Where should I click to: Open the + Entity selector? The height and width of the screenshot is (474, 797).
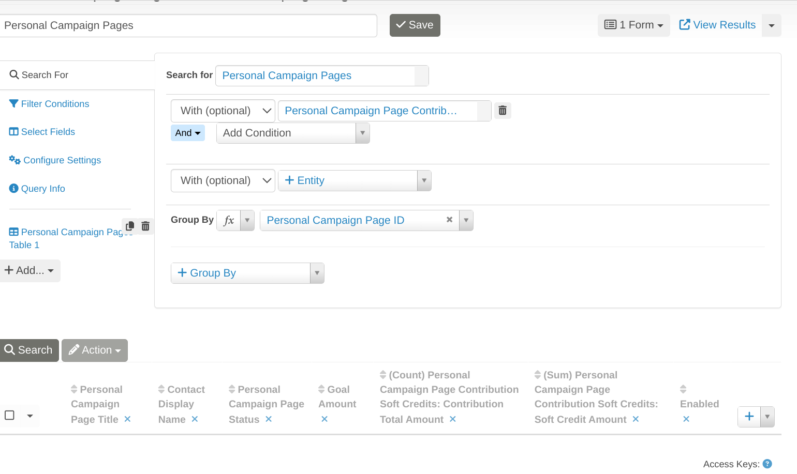pyautogui.click(x=355, y=180)
